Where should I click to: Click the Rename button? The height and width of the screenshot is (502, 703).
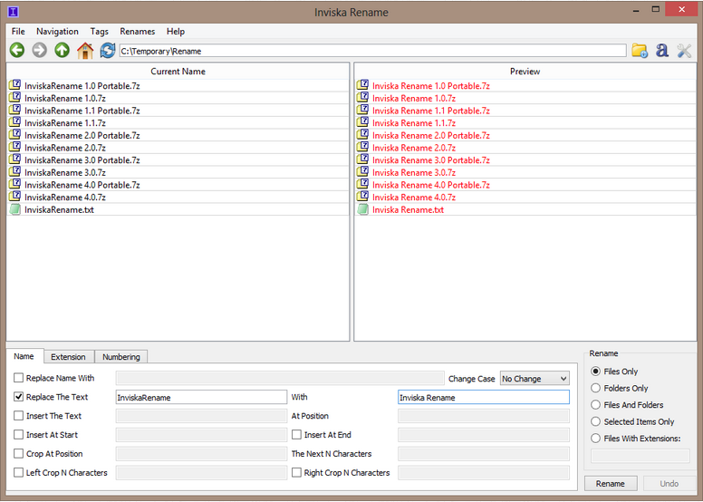[611, 484]
